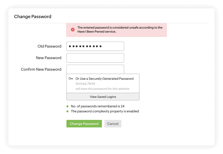The image size is (223, 154).
Task: Focus the New Password input box
Action: [x=95, y=58]
